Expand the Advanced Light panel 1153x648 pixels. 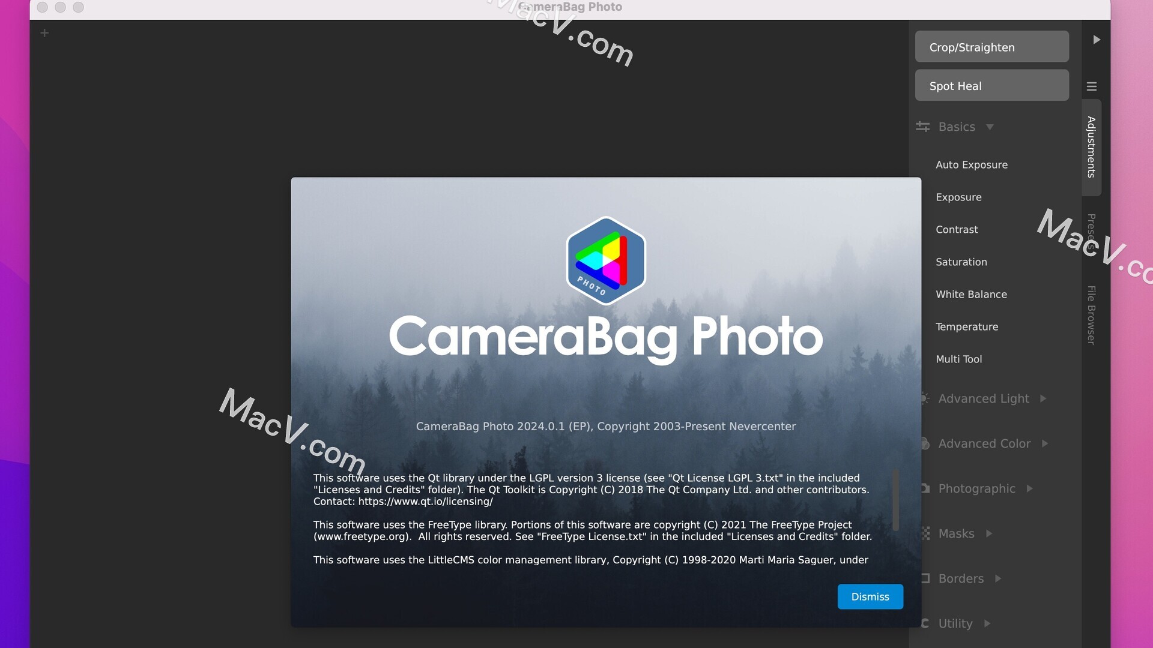point(1044,398)
